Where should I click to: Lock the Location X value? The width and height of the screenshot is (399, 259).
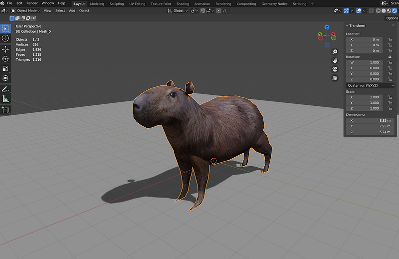[x=390, y=39]
